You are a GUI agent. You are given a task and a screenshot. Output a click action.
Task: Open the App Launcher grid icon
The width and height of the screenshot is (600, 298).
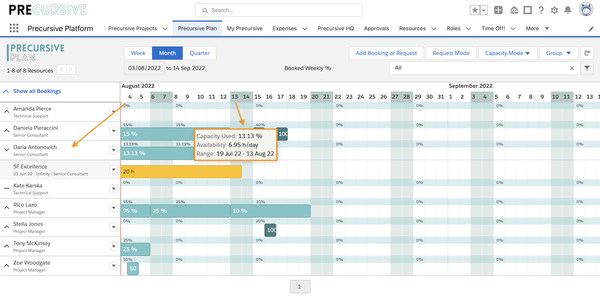(x=14, y=28)
